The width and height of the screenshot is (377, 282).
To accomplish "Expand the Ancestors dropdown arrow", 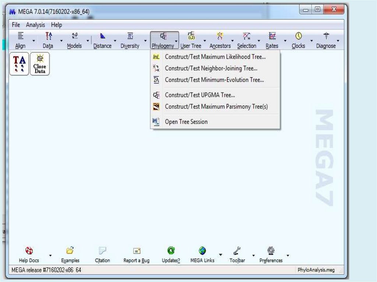I will click(x=232, y=41).
